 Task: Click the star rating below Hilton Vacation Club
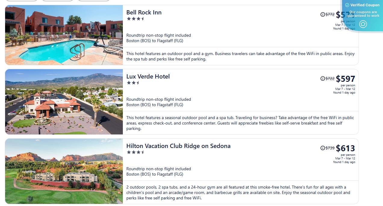[x=135, y=152]
